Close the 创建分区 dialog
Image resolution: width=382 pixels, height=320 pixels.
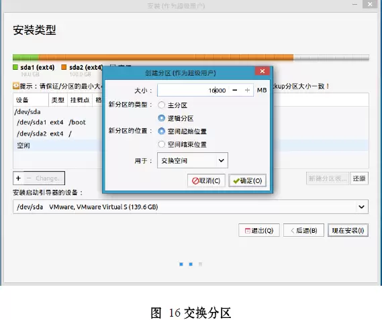262,71
